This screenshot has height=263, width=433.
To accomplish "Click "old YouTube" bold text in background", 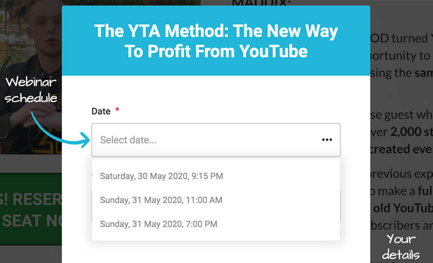I will [403, 208].
